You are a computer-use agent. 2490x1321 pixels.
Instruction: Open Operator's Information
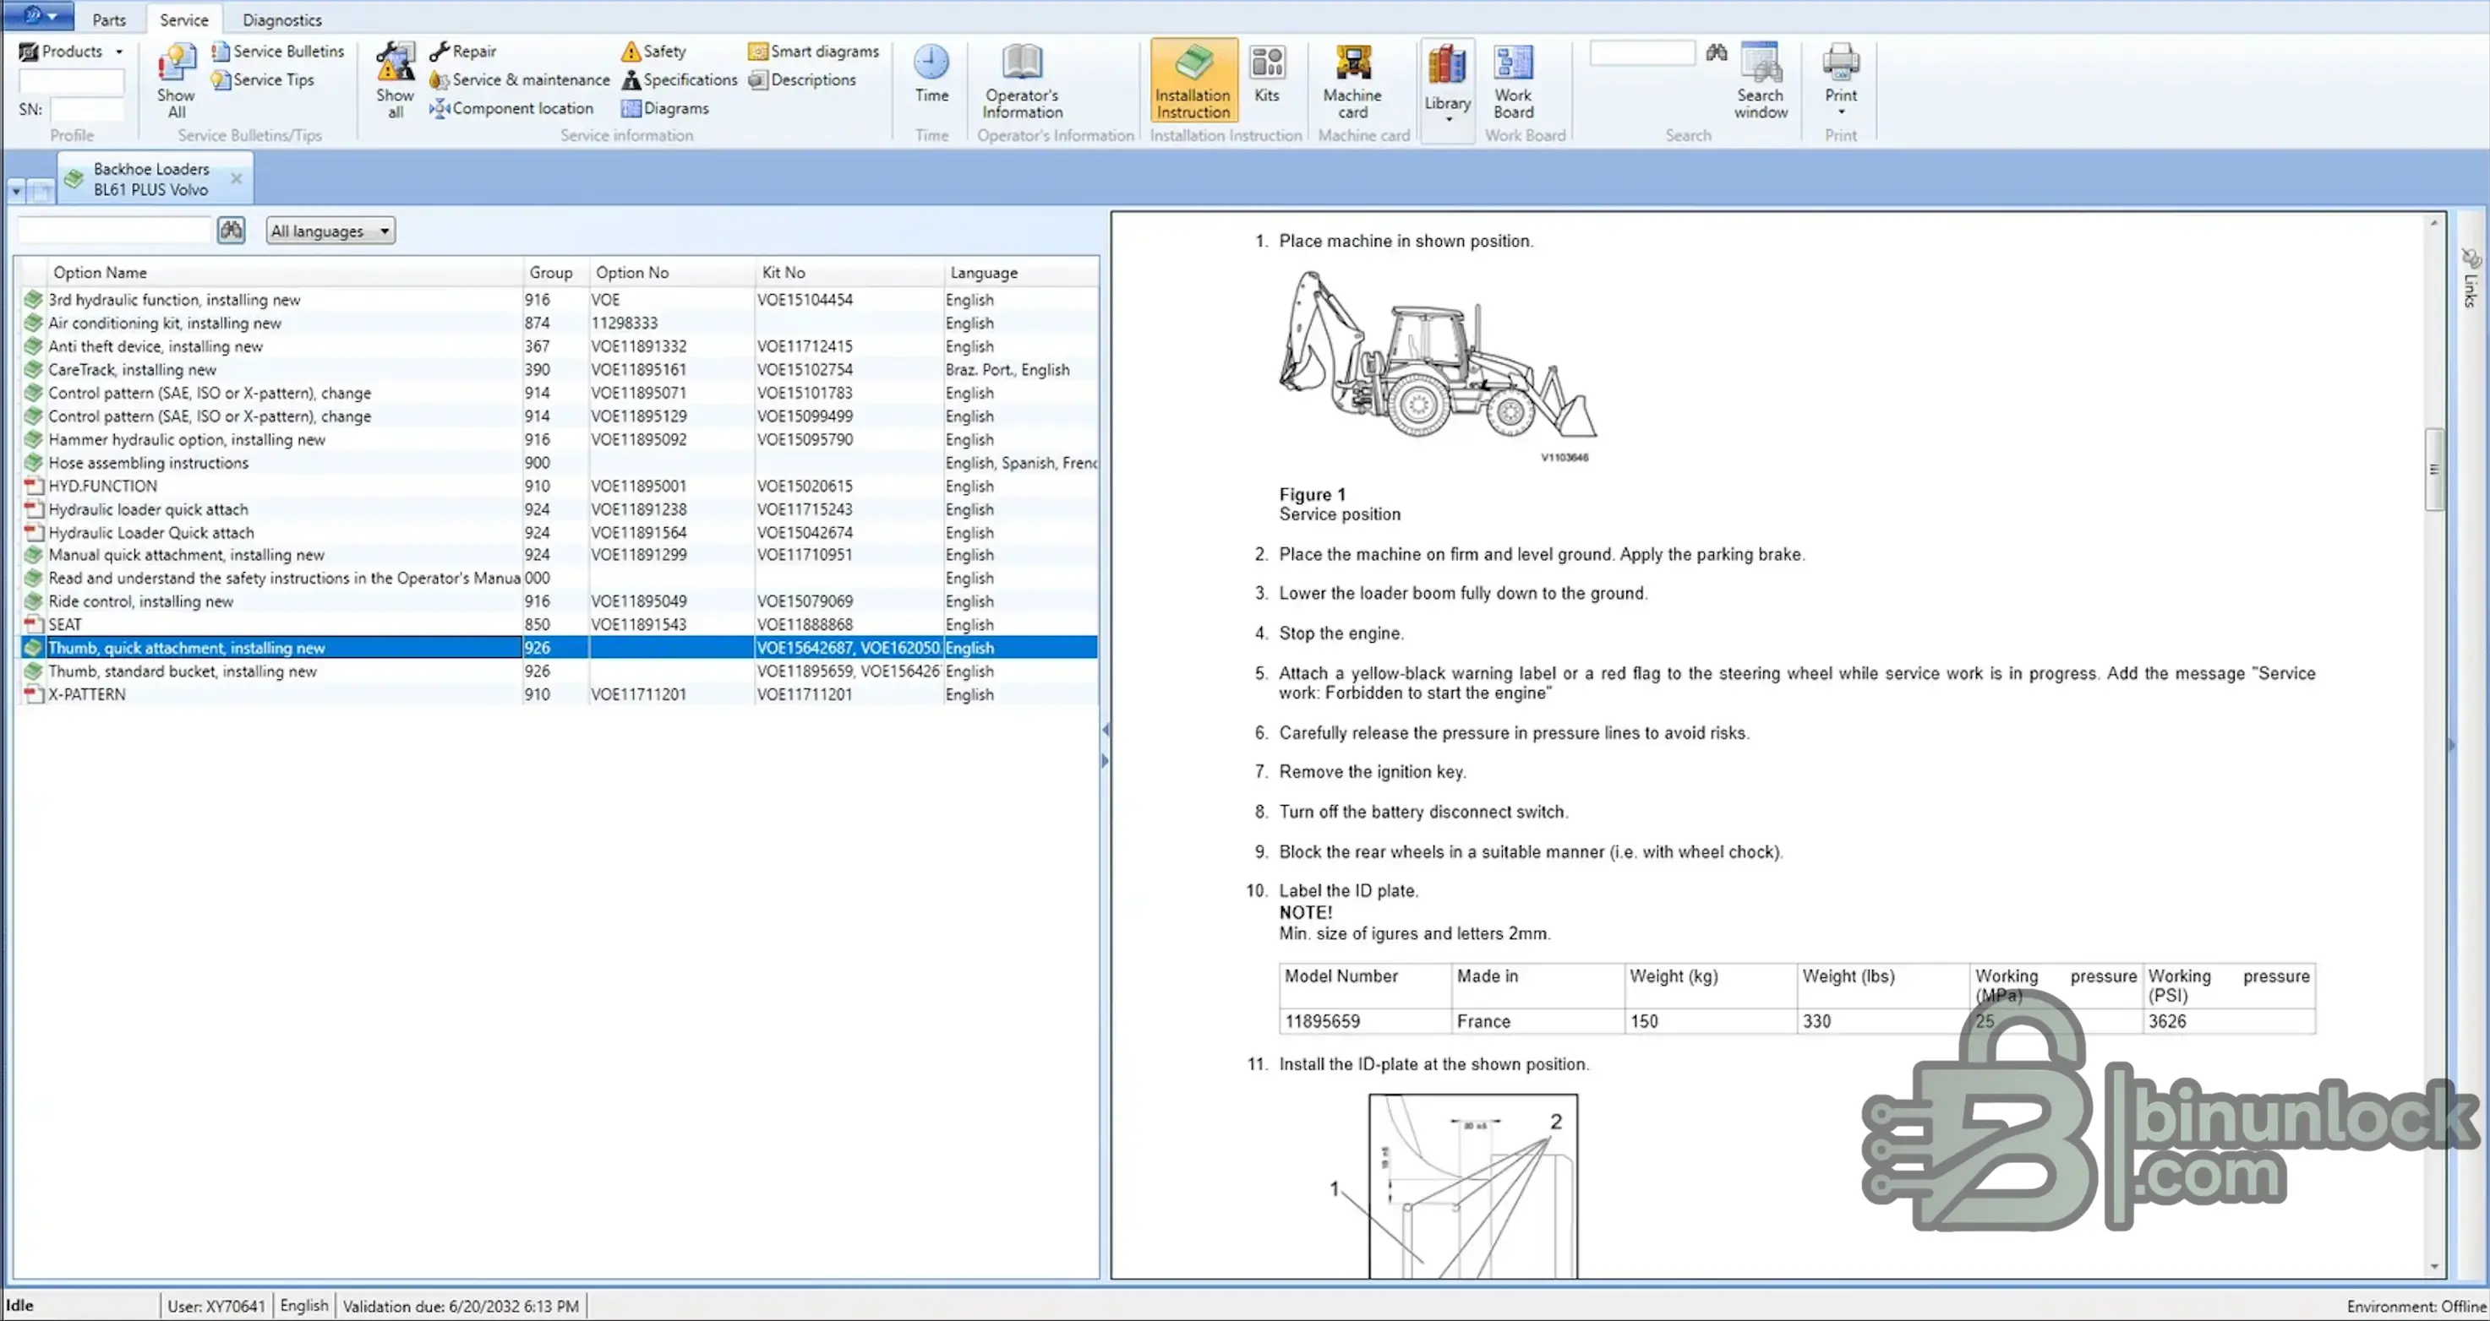[x=1022, y=81]
